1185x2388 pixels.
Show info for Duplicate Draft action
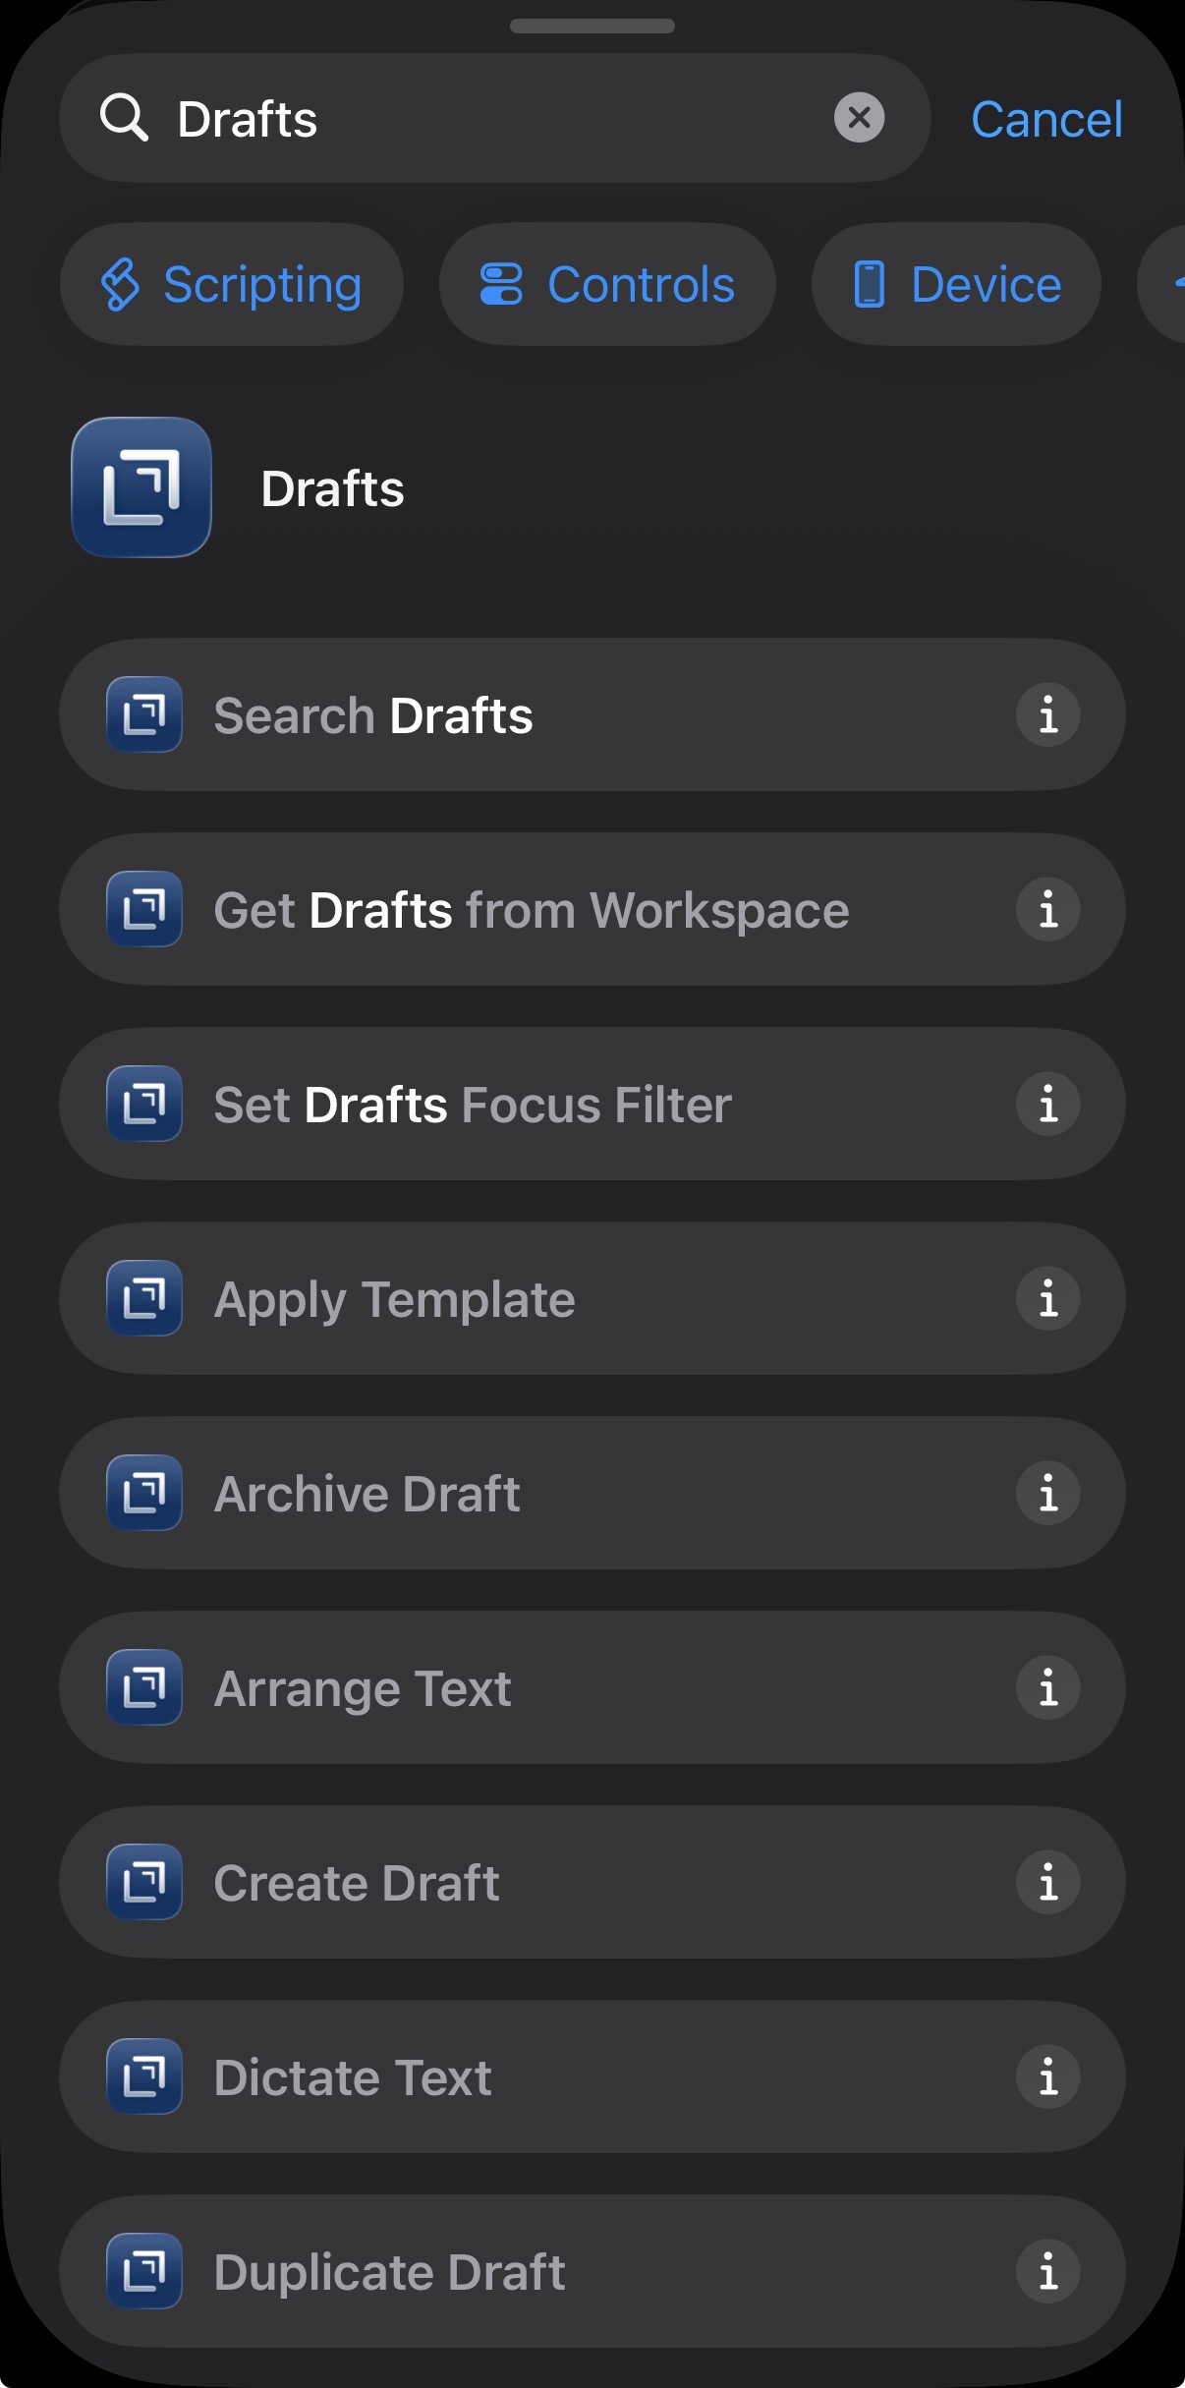(1047, 2272)
